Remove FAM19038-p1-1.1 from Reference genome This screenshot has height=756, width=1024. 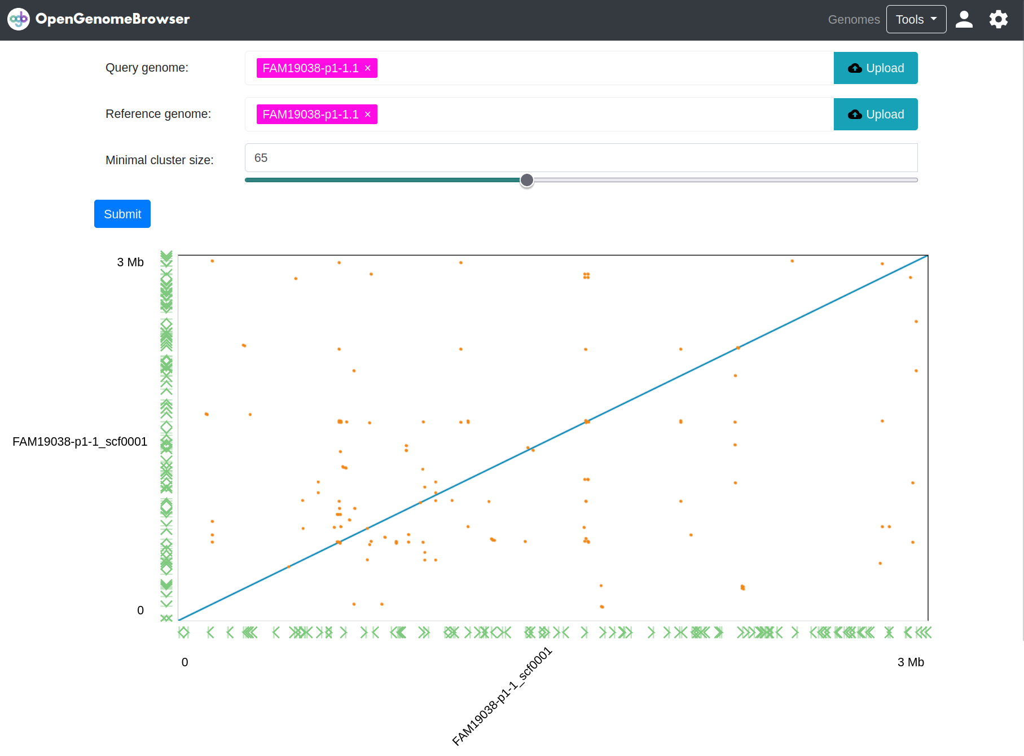coord(368,115)
